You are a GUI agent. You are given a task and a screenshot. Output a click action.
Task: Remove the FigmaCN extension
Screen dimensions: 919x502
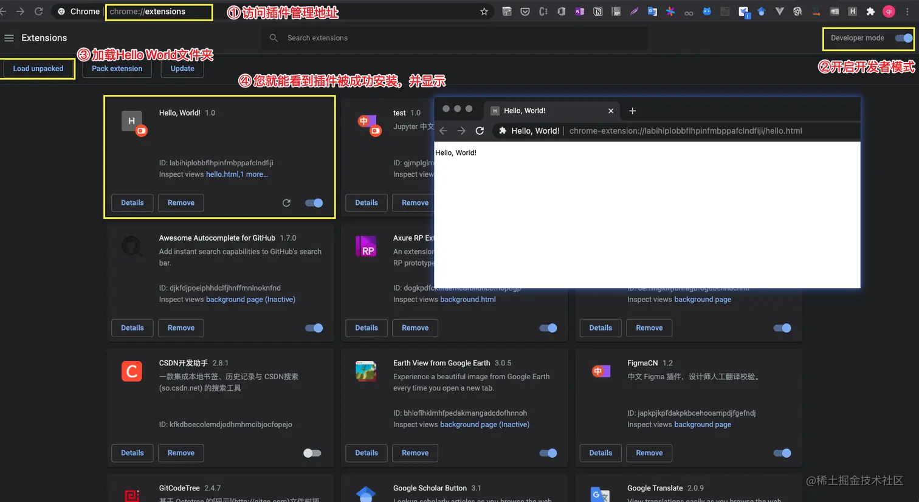point(649,453)
